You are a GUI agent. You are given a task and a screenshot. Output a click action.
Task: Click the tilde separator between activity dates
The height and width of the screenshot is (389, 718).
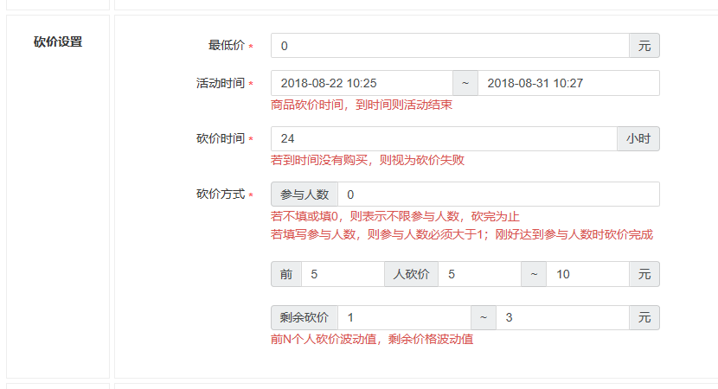coord(465,83)
